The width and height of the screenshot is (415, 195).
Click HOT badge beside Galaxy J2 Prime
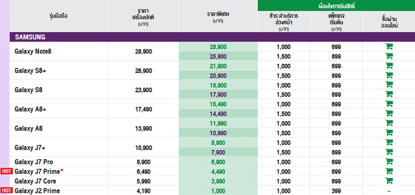coord(6,190)
